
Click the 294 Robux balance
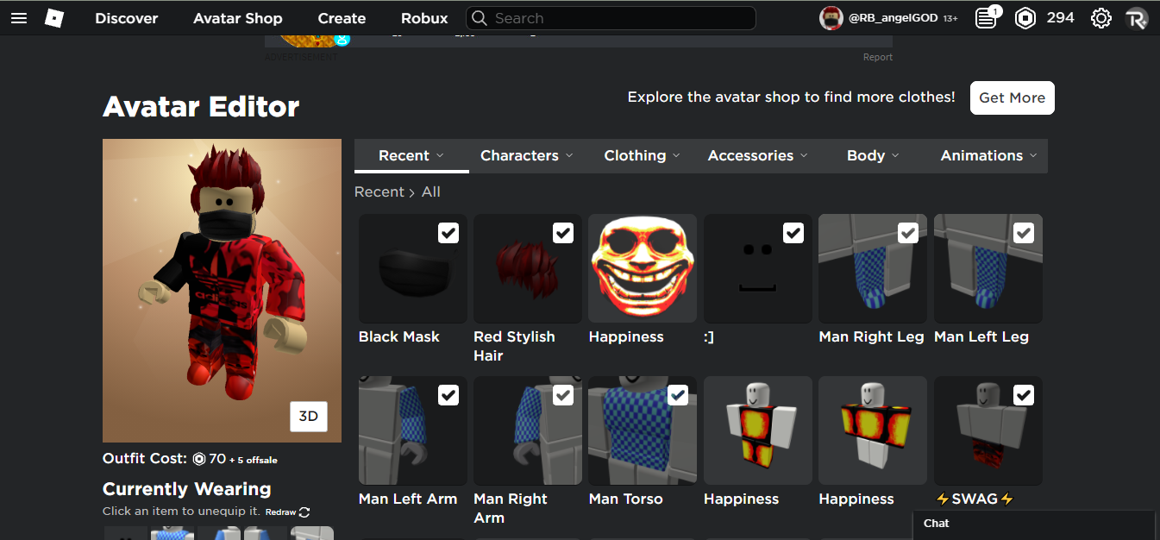pos(1061,17)
